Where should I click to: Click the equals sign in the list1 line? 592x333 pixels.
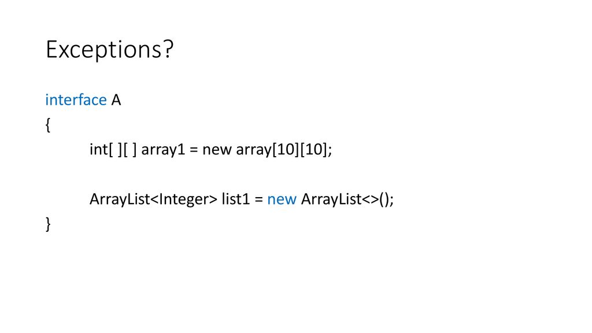(258, 199)
